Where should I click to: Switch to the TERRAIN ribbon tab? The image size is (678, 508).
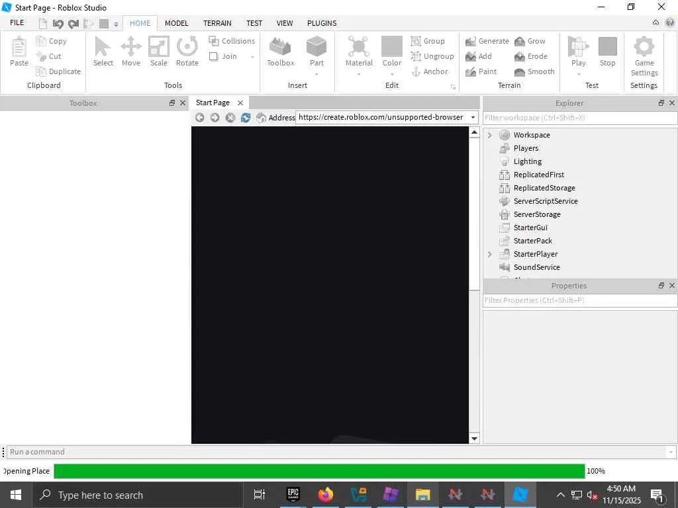click(217, 23)
